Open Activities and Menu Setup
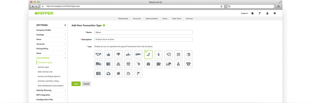This screenshot has height=103, width=311. tap(48, 81)
